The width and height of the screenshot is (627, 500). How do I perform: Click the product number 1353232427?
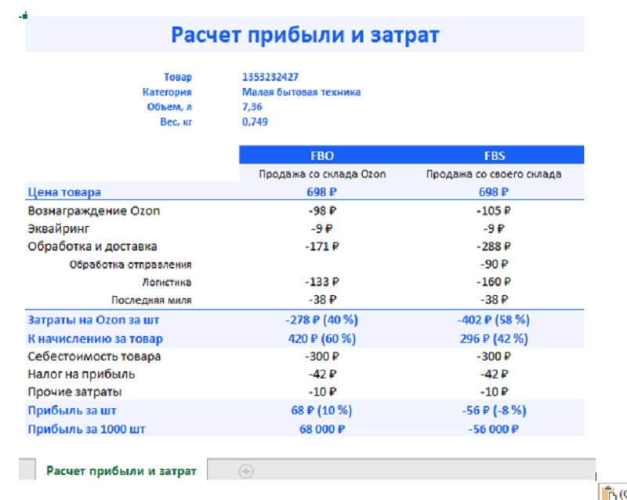[270, 77]
